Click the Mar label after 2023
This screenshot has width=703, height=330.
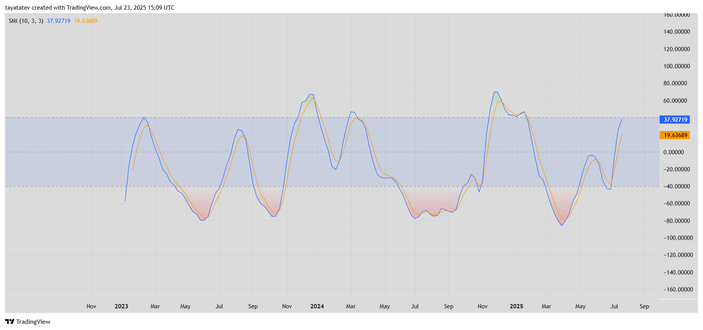pyautogui.click(x=155, y=306)
